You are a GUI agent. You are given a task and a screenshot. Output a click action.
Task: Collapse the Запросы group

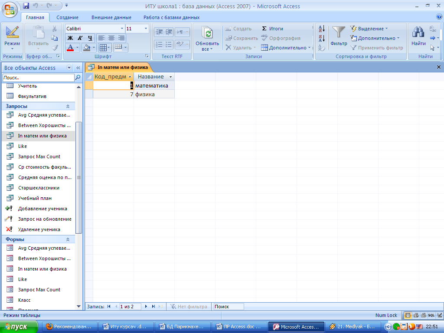[x=68, y=106]
